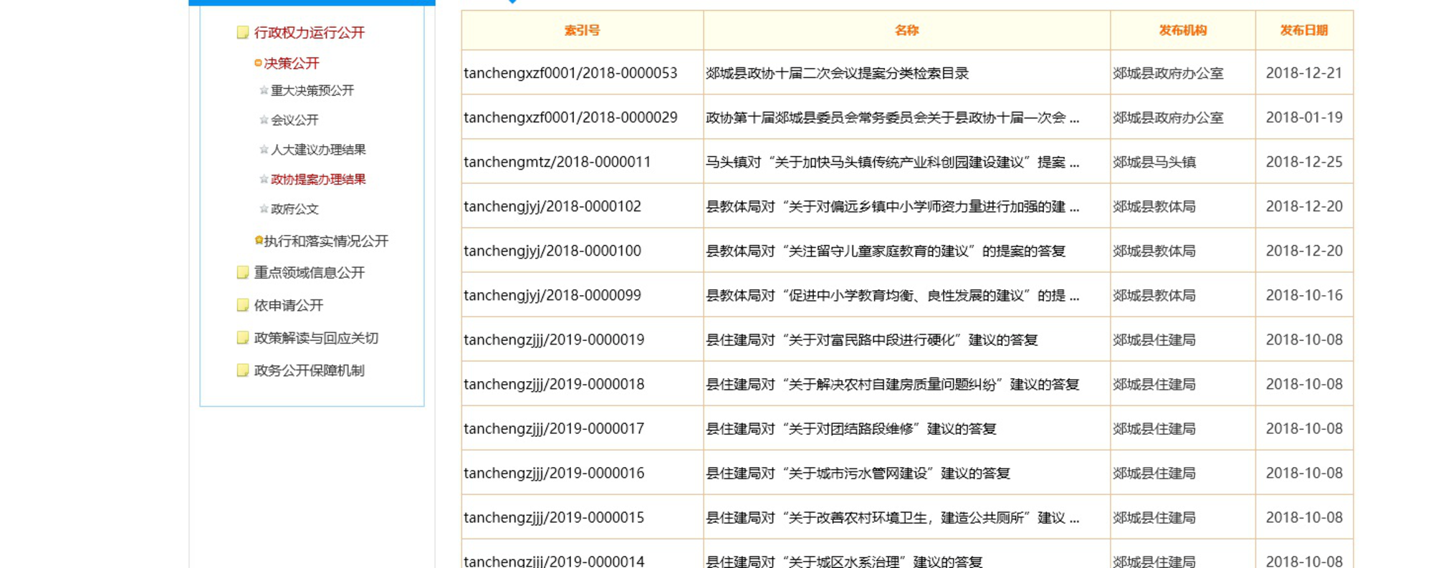Open 县教体局 偏远乡镇中小学师资力量 reply
Image resolution: width=1433 pixels, height=568 pixels.
coord(892,206)
